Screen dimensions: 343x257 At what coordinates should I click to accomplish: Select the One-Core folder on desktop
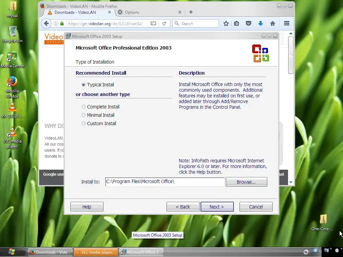(323, 223)
